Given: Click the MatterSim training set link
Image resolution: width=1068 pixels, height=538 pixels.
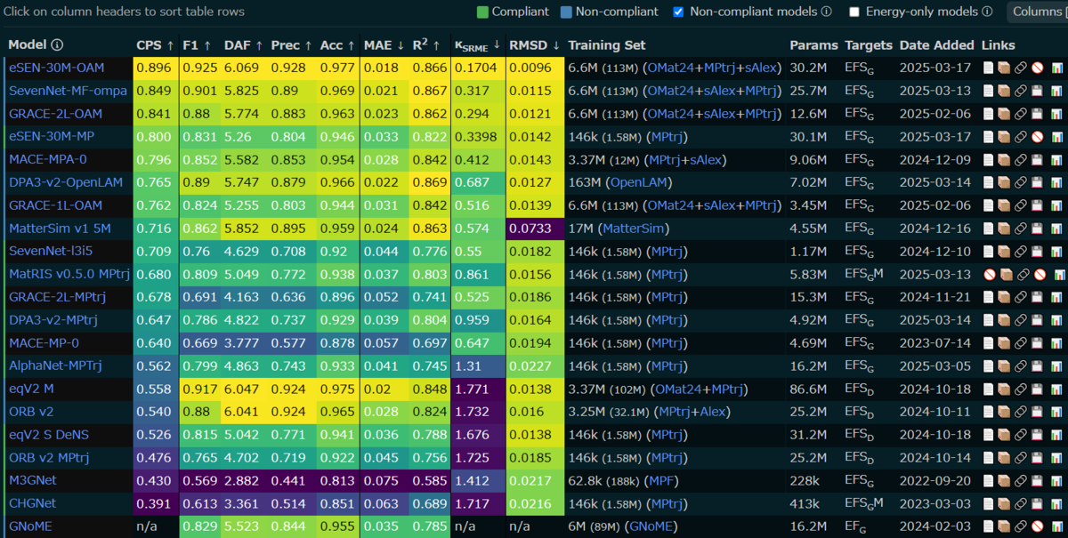Looking at the screenshot, I should click(634, 228).
